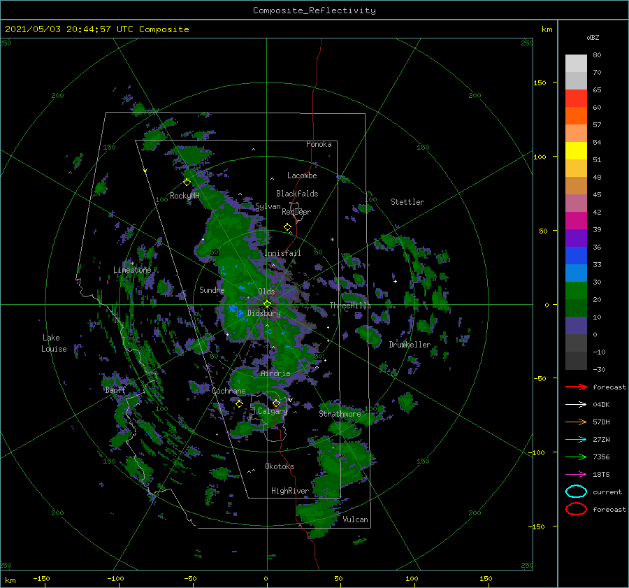Click the RockyMH label on map

(x=185, y=196)
